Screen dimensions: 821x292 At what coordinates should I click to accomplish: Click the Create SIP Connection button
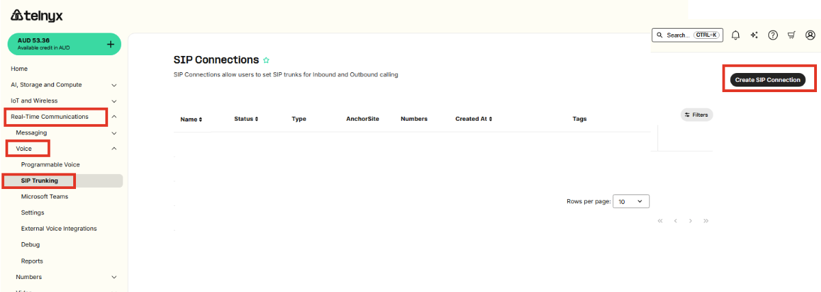click(x=768, y=80)
